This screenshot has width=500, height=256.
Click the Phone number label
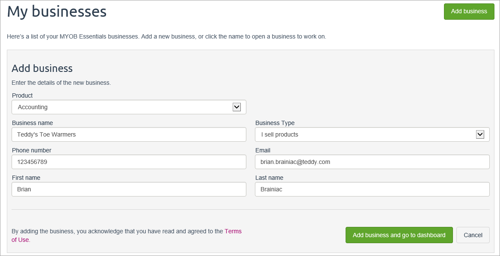pos(32,150)
